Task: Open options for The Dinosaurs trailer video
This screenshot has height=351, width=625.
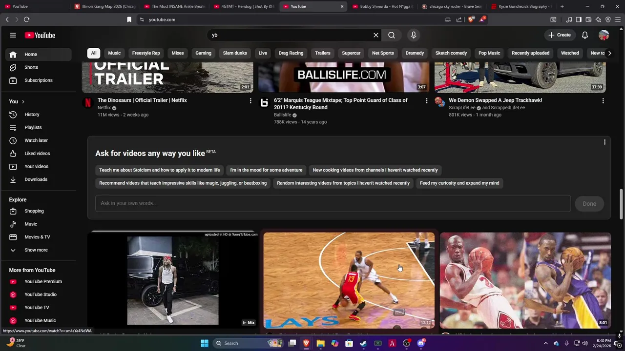Action: click(x=250, y=101)
